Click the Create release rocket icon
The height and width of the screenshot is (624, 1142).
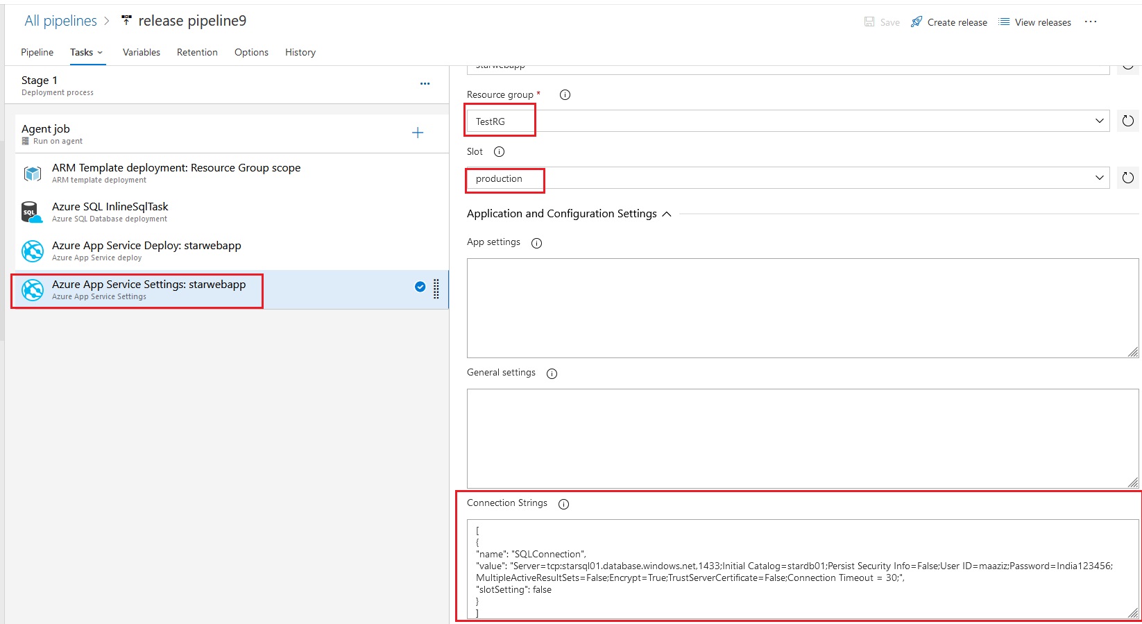click(x=917, y=22)
